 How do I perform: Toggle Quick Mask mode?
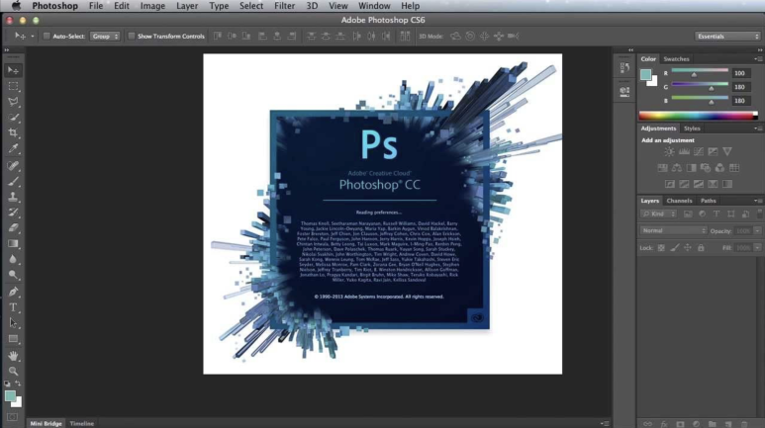click(12, 417)
